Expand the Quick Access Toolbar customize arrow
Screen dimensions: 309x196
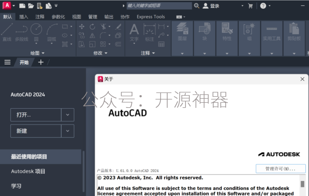pyautogui.click(x=56, y=6)
